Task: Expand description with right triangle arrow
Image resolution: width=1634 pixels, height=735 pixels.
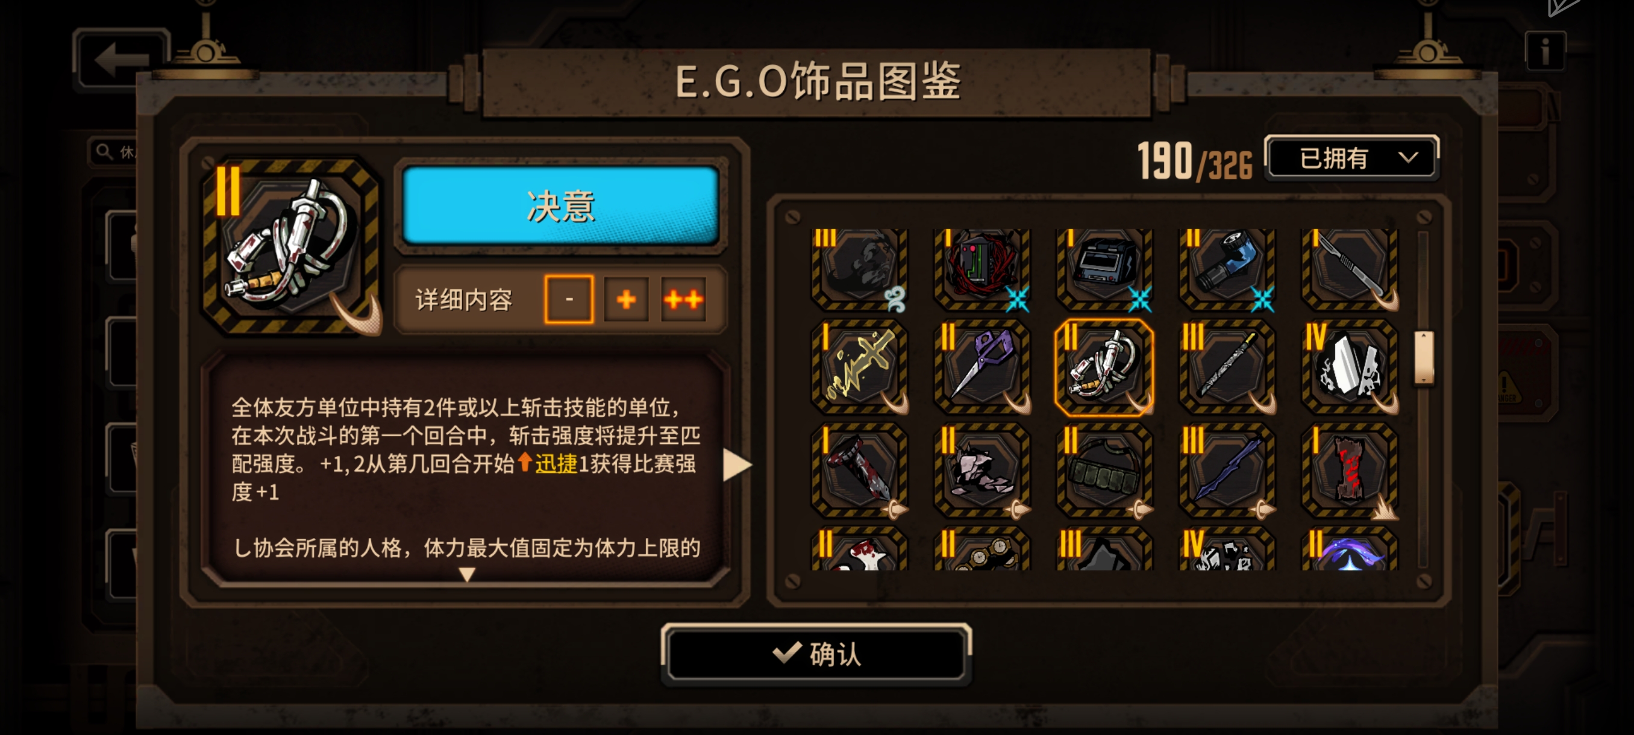Action: [x=737, y=464]
